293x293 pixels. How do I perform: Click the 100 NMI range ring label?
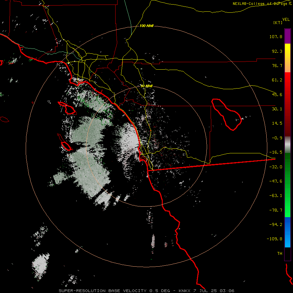pos(146,26)
